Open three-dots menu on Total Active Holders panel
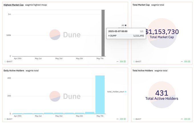 coord(181,119)
